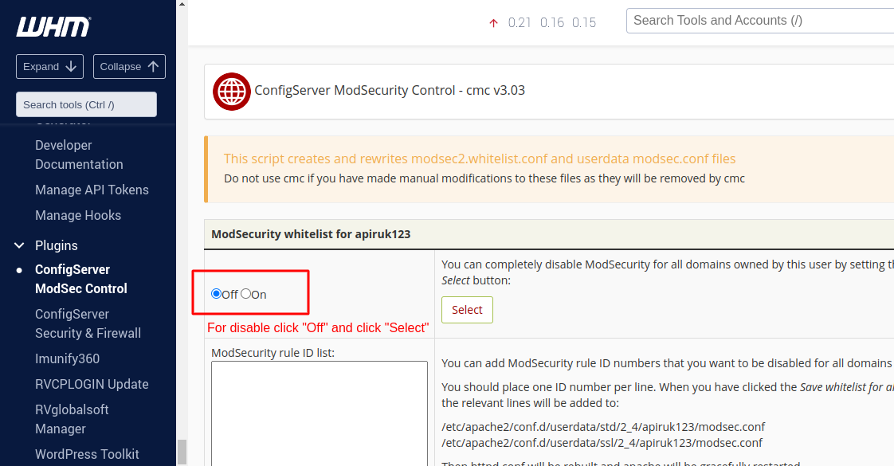
Task: Open ConfigServer Security & Firewall
Action: click(88, 323)
